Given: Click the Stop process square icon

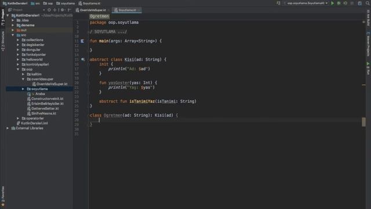Looking at the screenshot, I should tap(352, 3).
